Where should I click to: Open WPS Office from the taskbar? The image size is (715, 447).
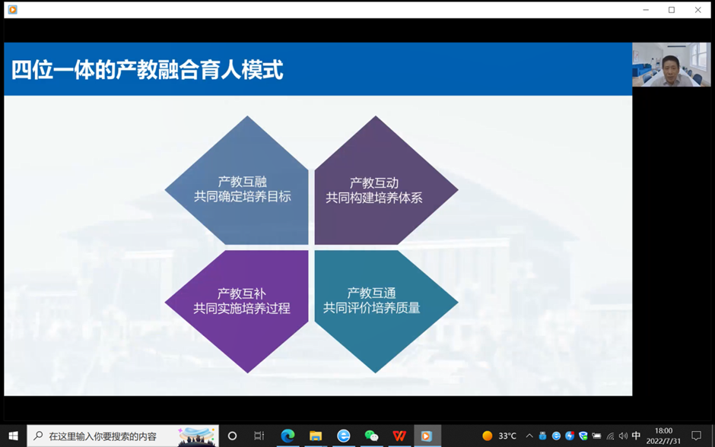[x=399, y=436]
